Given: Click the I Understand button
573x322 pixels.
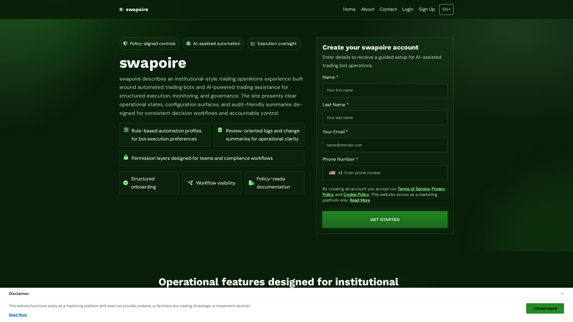Looking at the screenshot, I should coord(545,309).
